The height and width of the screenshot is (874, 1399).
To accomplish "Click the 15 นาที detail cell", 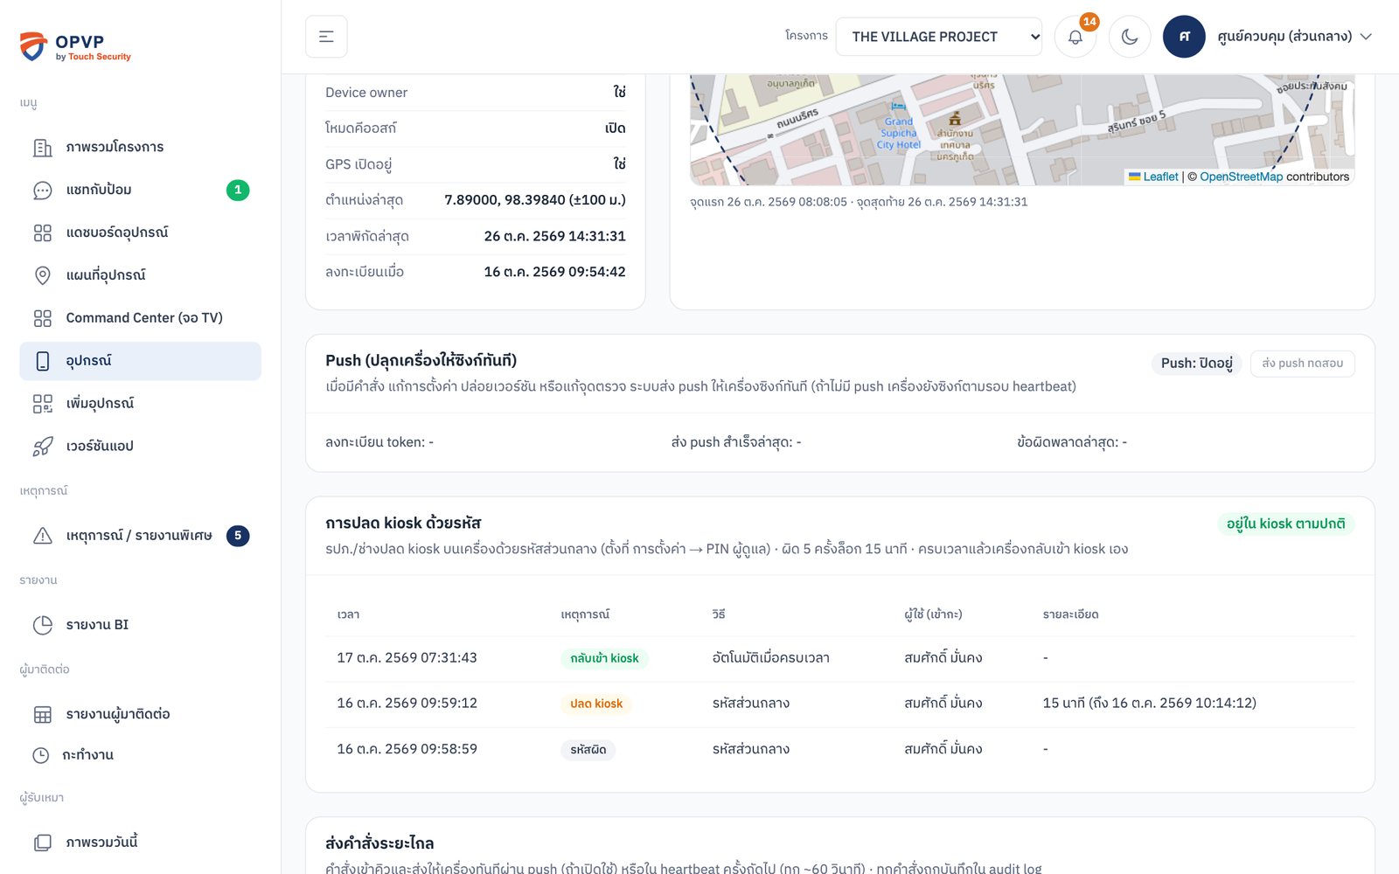I will (x=1150, y=704).
